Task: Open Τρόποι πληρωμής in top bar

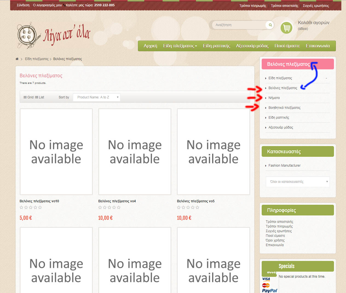Action: pos(253,6)
